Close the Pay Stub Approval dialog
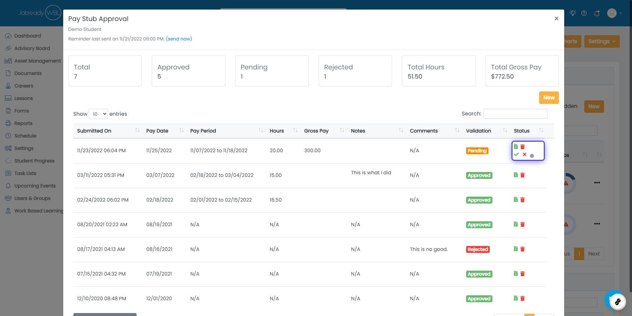The image size is (632, 316). (x=556, y=19)
